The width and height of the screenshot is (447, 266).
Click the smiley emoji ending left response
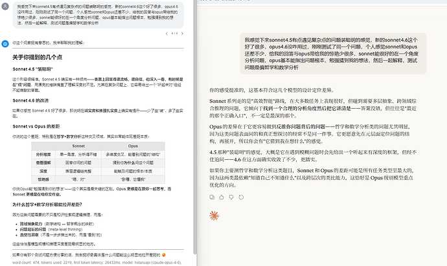pos(164,255)
